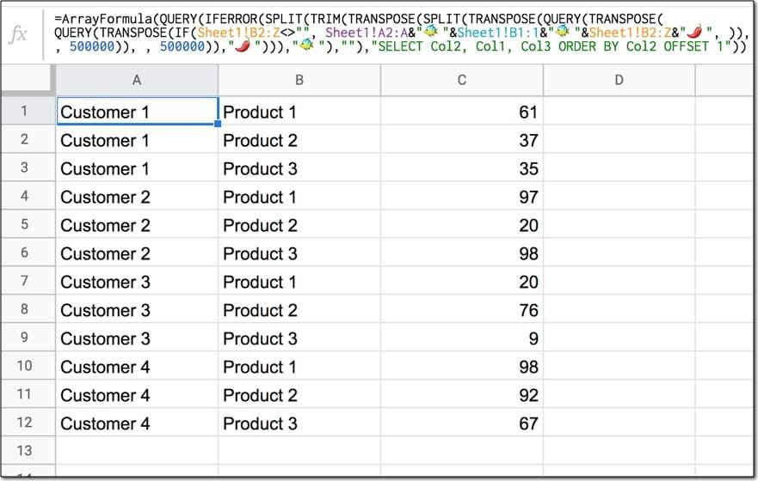Select row 5 header
The height and width of the screenshot is (481, 758).
click(28, 224)
